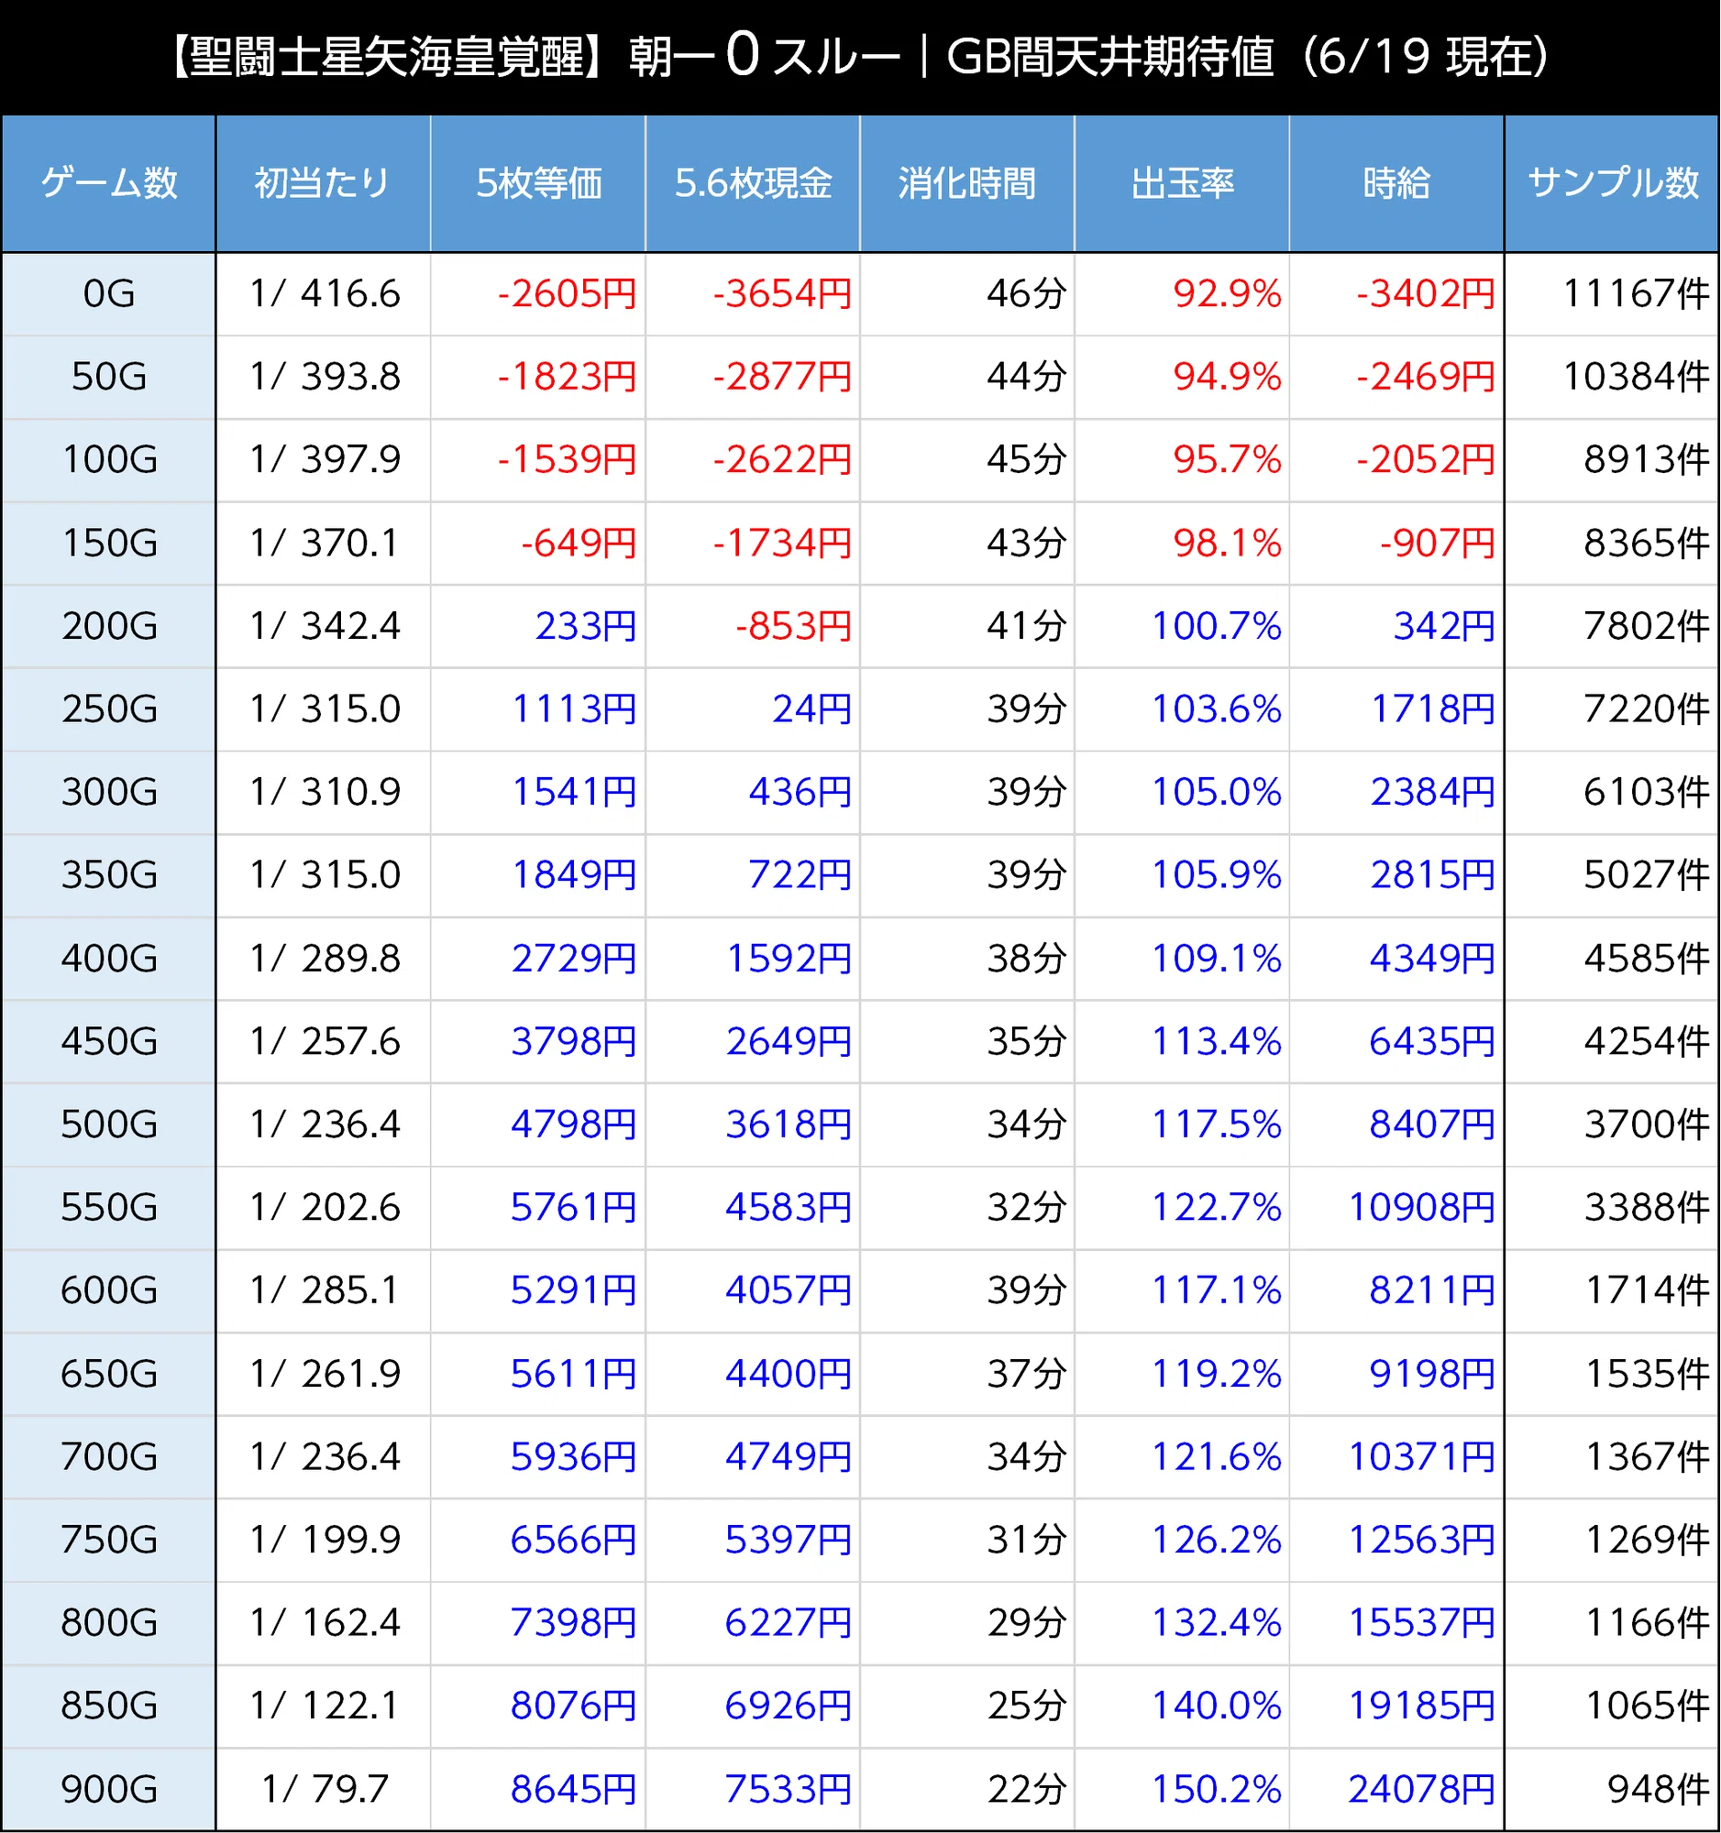Select the 500G row label
Screen dimensions: 1721x1833
[x=109, y=1125]
